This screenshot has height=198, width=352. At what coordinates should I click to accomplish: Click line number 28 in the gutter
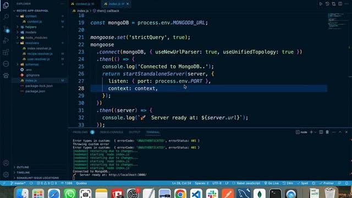[x=81, y=89]
